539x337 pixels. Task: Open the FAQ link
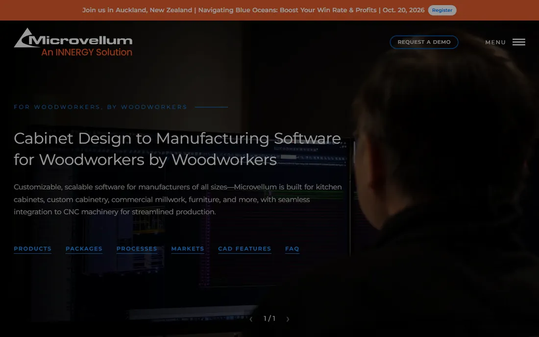click(x=292, y=249)
